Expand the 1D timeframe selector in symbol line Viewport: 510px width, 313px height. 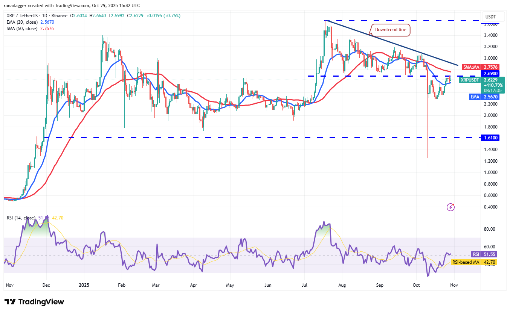point(44,16)
